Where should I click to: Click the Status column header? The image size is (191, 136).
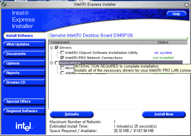pyautogui.click(x=163, y=42)
